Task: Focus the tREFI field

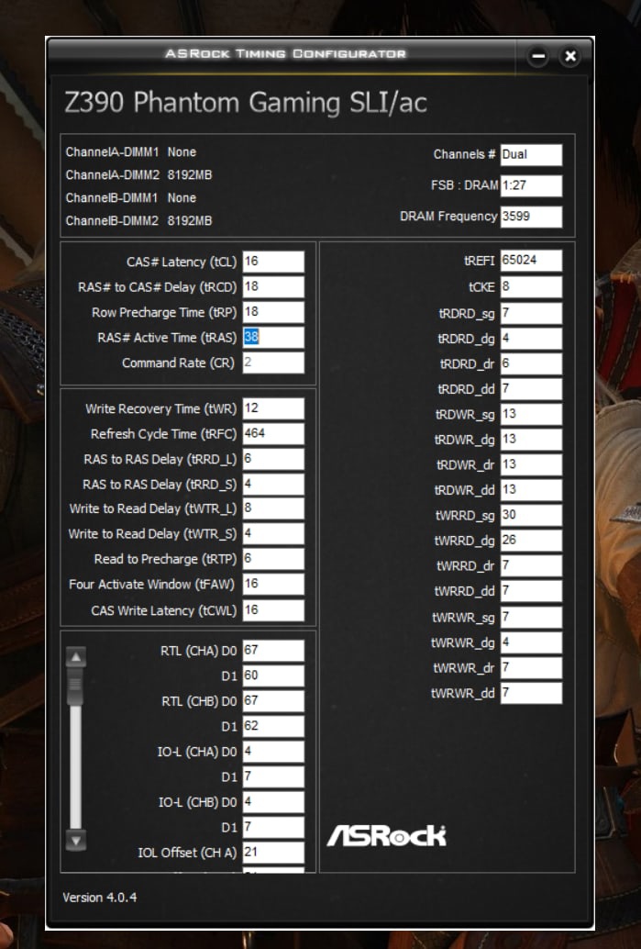Action: point(531,261)
